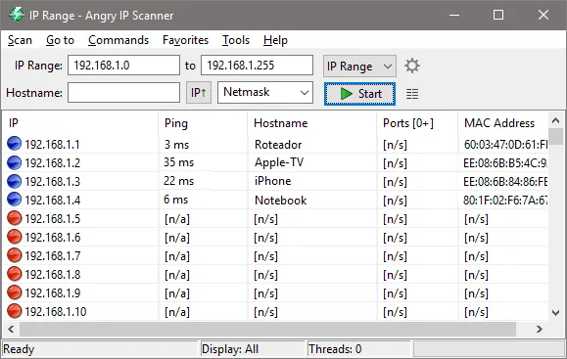The width and height of the screenshot is (567, 359).
Task: Click red status icon for 192.168.1.7
Action: click(14, 255)
